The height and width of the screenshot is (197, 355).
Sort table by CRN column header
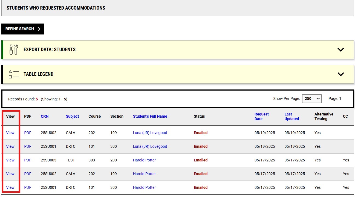tap(45, 116)
